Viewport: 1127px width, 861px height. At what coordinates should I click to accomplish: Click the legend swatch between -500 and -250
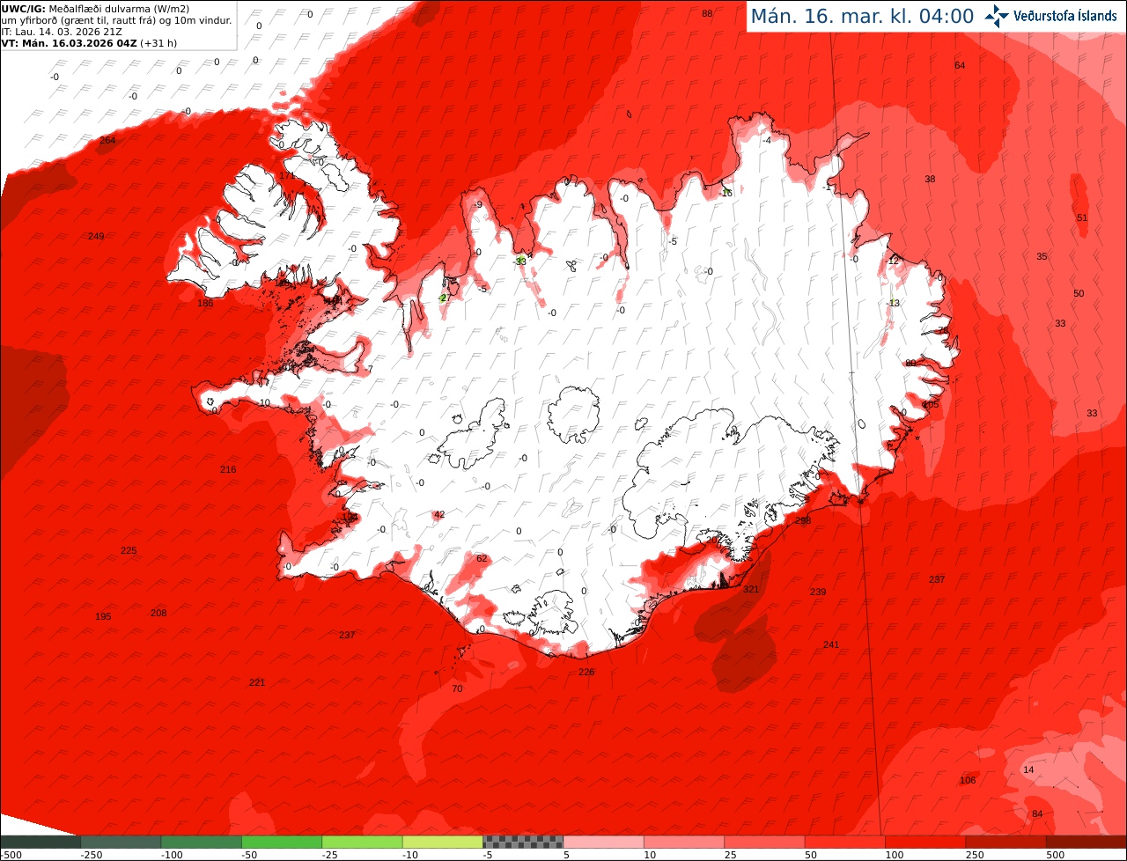click(40, 842)
